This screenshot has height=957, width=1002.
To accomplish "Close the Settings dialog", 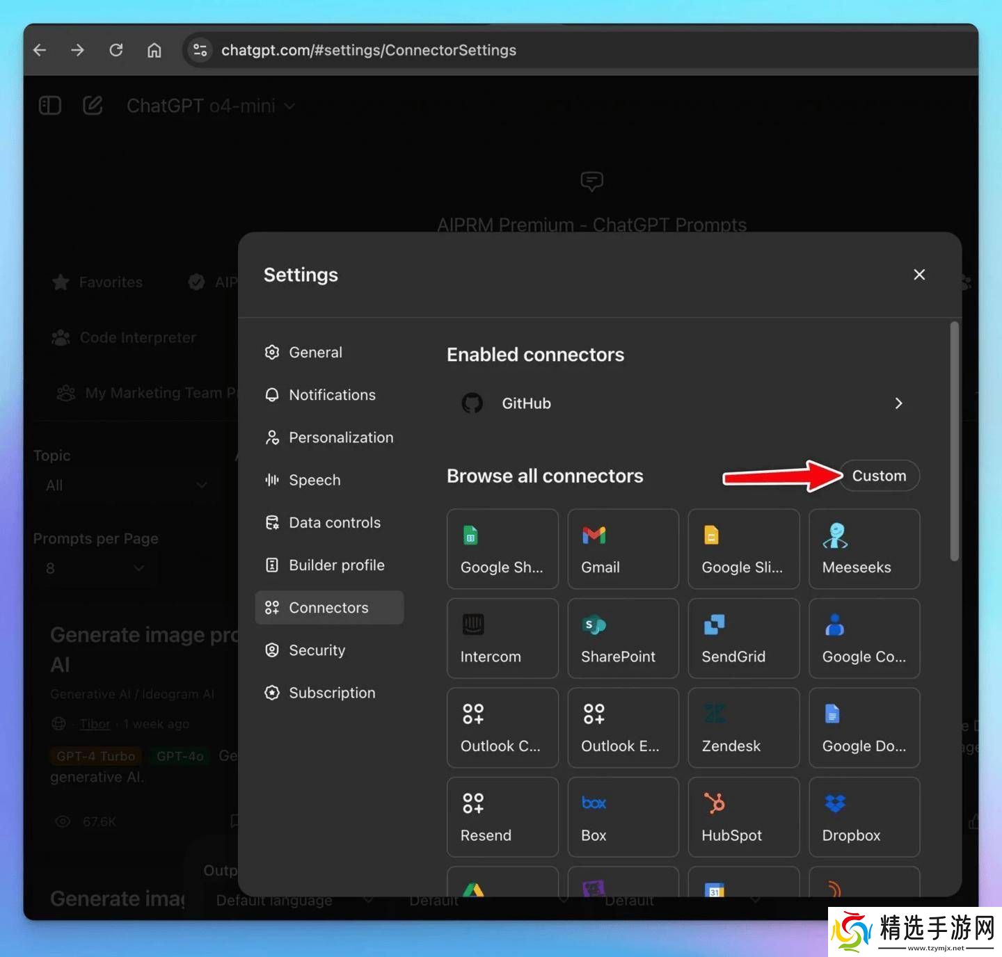I will tap(918, 275).
